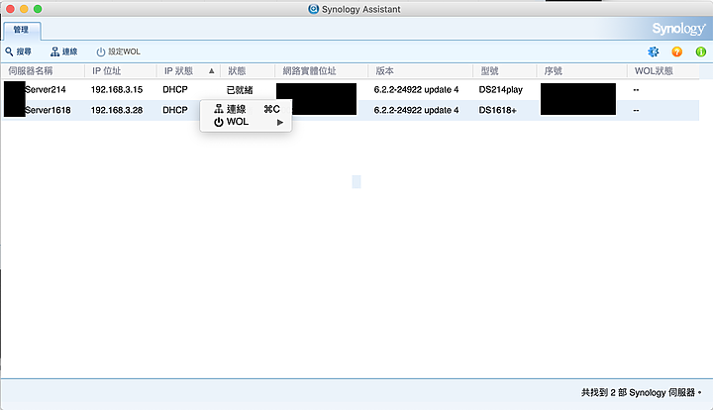
Task: Click the Synology logo
Action: pyautogui.click(x=679, y=29)
